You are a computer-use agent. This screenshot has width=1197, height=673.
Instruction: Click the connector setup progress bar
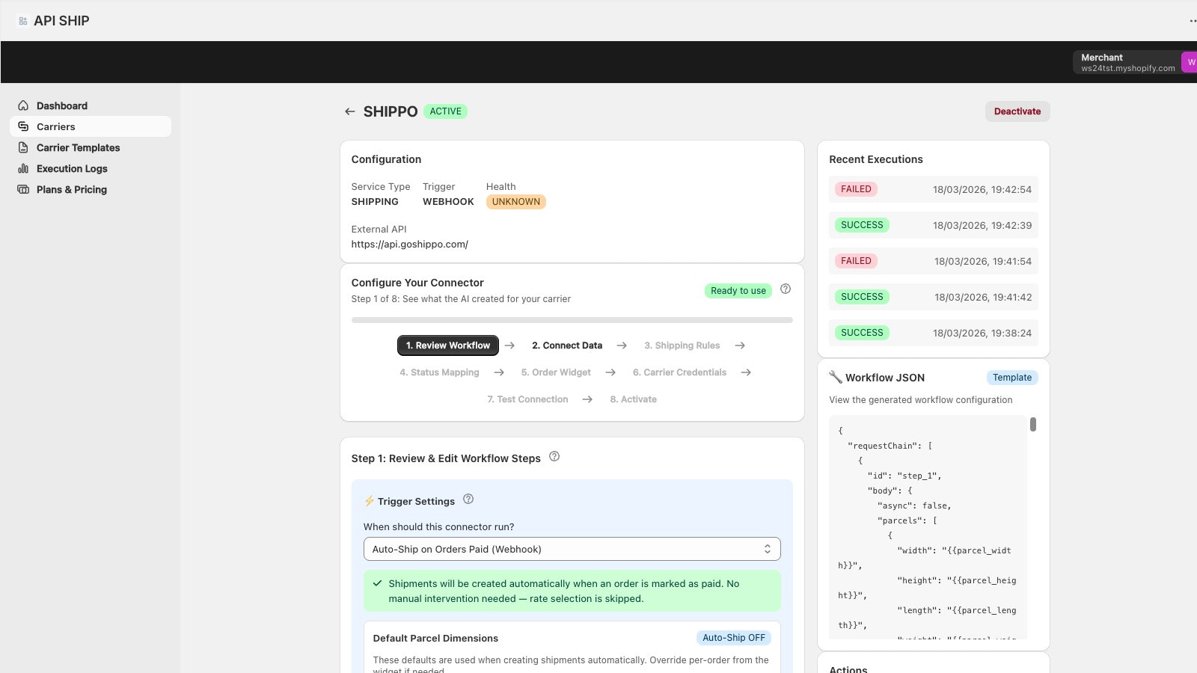(572, 320)
